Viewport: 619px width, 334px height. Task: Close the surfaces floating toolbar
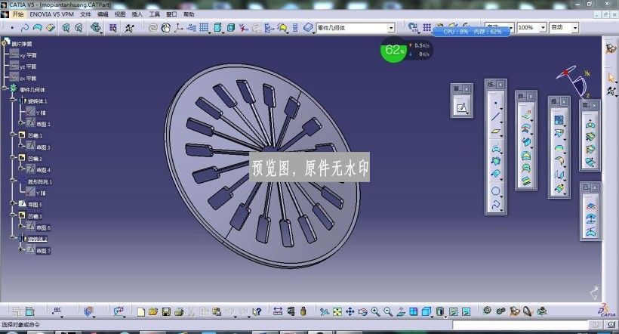pos(531,96)
